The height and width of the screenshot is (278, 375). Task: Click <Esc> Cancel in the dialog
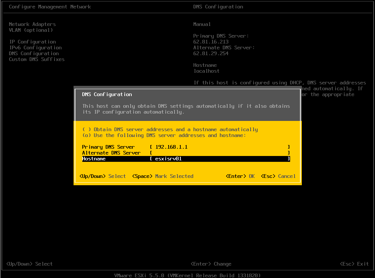coord(278,176)
